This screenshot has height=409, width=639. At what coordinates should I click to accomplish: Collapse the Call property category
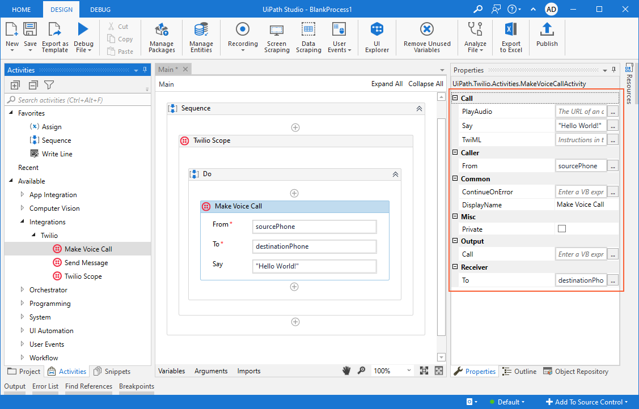(x=455, y=97)
